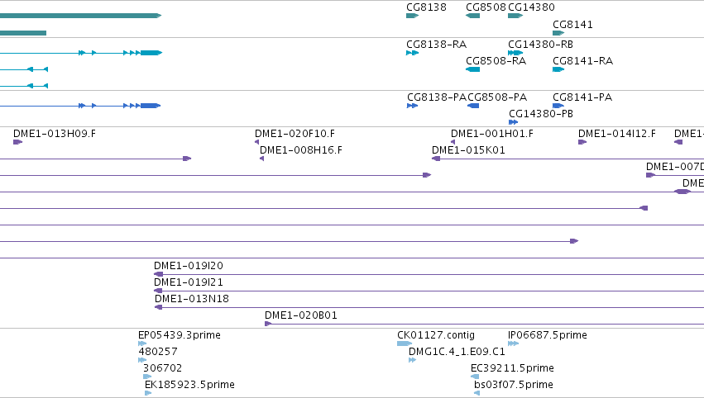This screenshot has height=398, width=704.
Task: Select the IP06687.5prime EST glyph
Action: point(513,344)
